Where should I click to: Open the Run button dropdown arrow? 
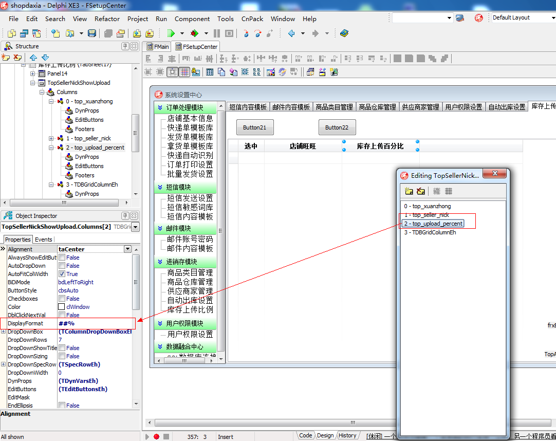pyautogui.click(x=182, y=33)
